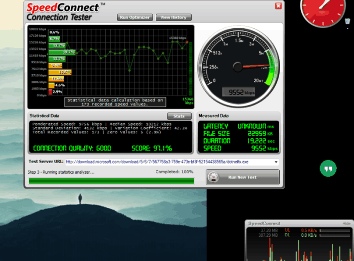Click the Completed: 100% text
This screenshot has height=261, width=354.
[x=174, y=172]
